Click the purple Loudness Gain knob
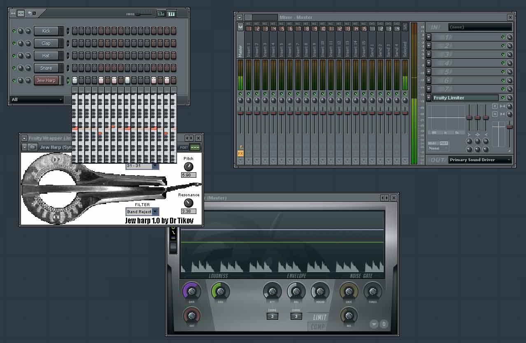 point(191,292)
